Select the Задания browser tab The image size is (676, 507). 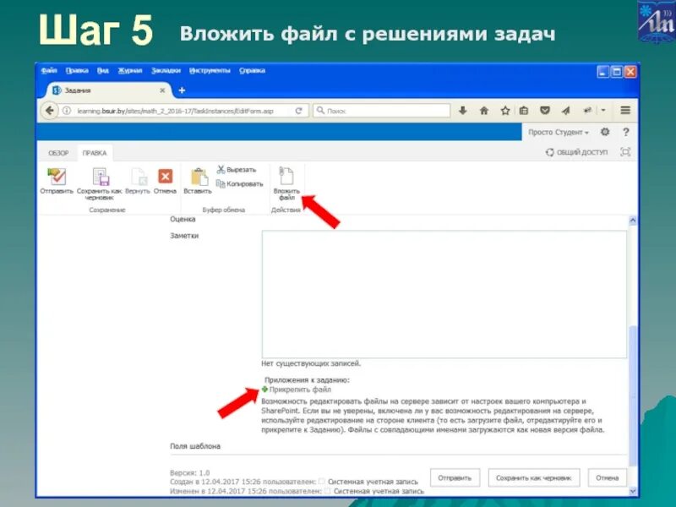tap(108, 90)
